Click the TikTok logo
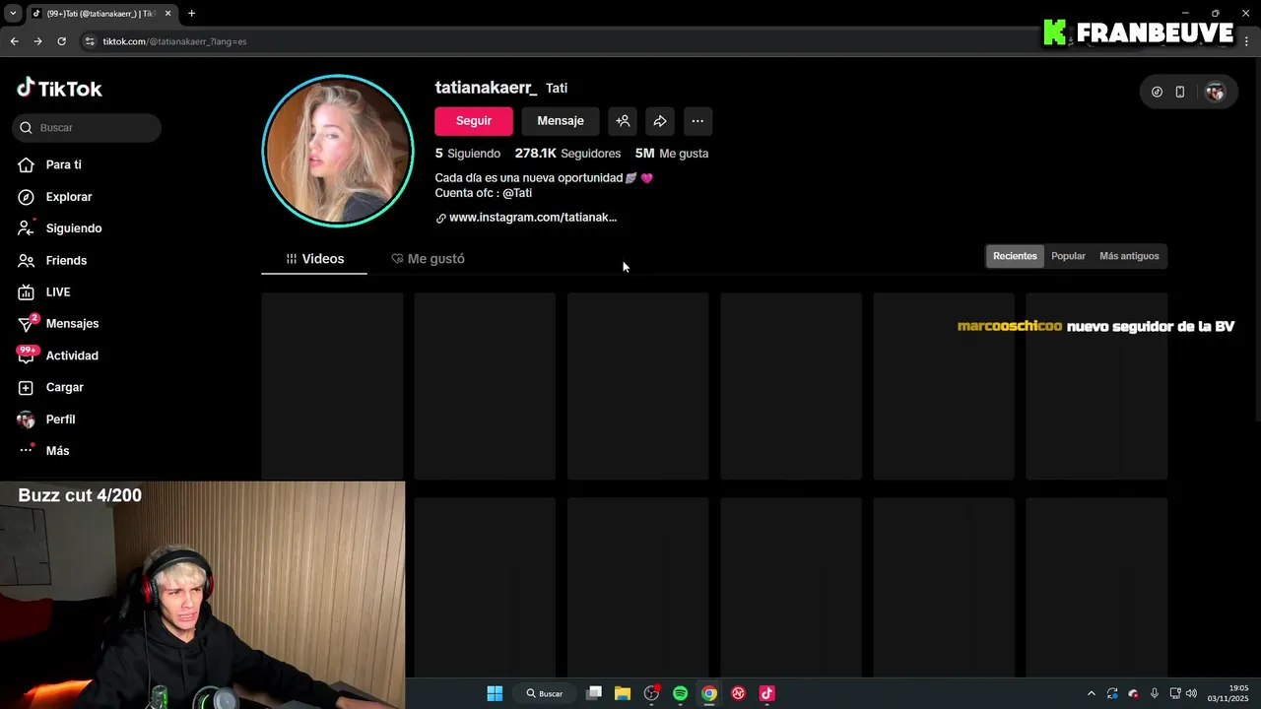 click(x=59, y=89)
